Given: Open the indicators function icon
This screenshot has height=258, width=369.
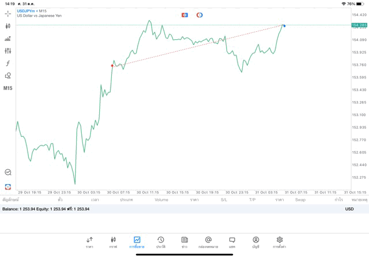Looking at the screenshot, I should click(8, 63).
